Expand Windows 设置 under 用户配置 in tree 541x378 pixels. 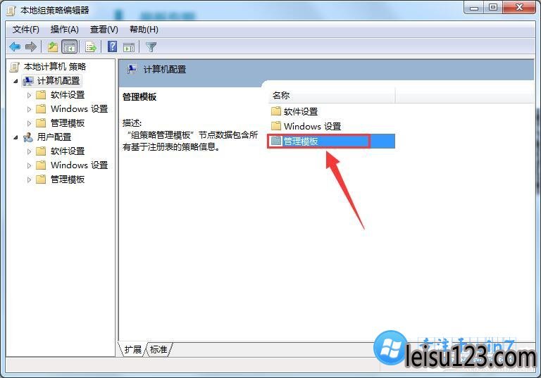click(30, 165)
